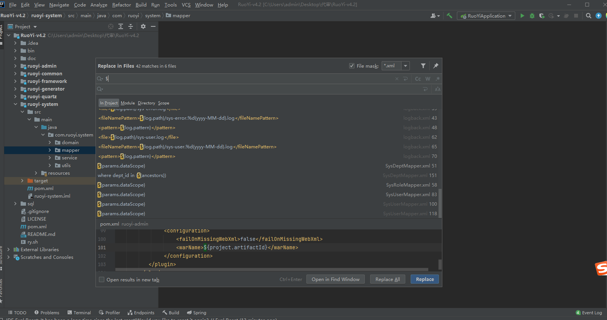Open the RuoYiApplication run configuration dropdown
Image resolution: width=607 pixels, height=320 pixels.
click(x=486, y=16)
